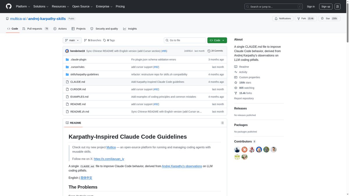This screenshot has height=196, width=349.
Task: Expand the Platform menu in header
Action: tap(23, 6)
